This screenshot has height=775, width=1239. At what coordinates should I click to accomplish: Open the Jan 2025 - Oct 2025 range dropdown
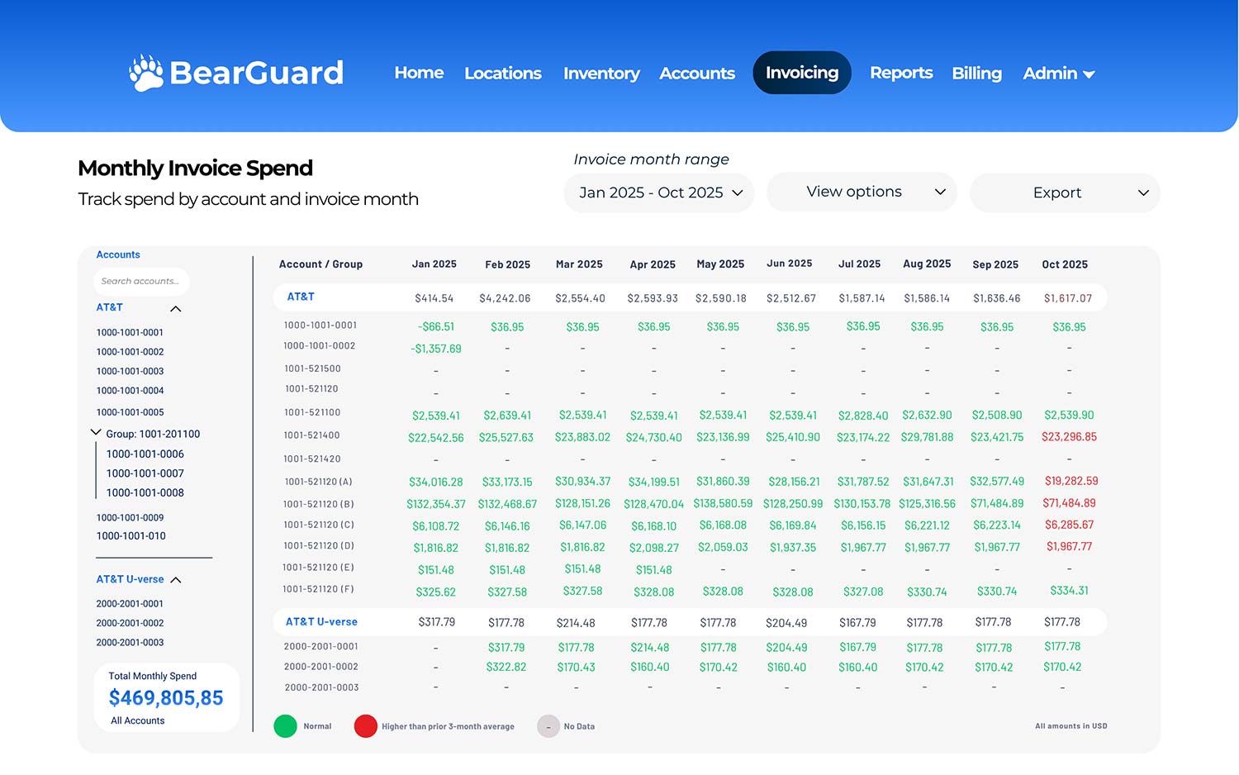click(x=659, y=193)
